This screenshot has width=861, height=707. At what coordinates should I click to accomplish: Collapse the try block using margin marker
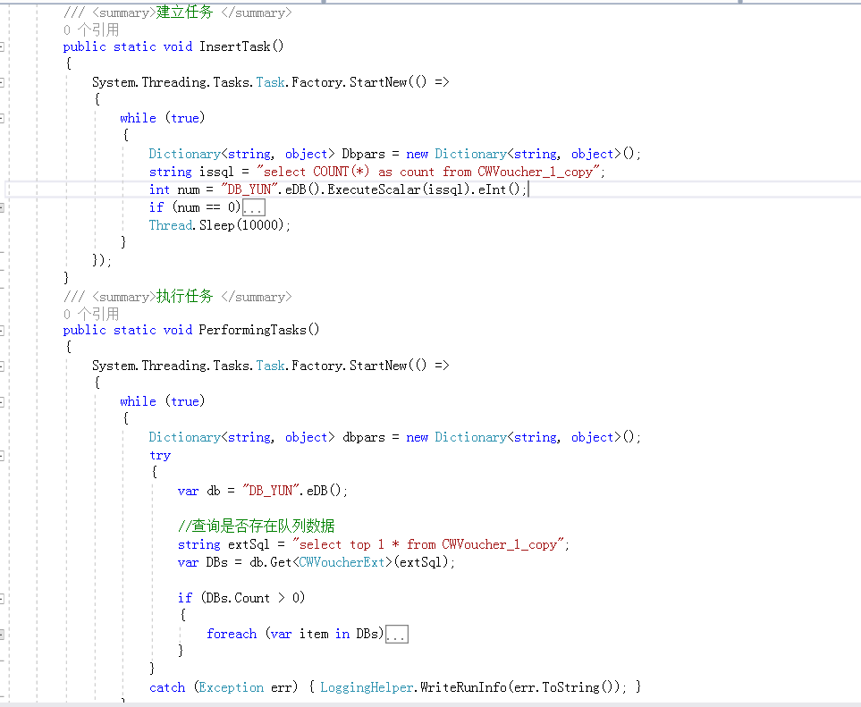(3, 455)
